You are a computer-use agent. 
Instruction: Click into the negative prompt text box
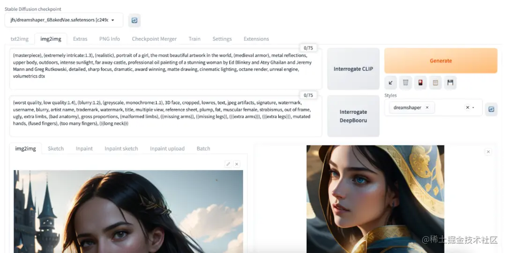coord(165,116)
